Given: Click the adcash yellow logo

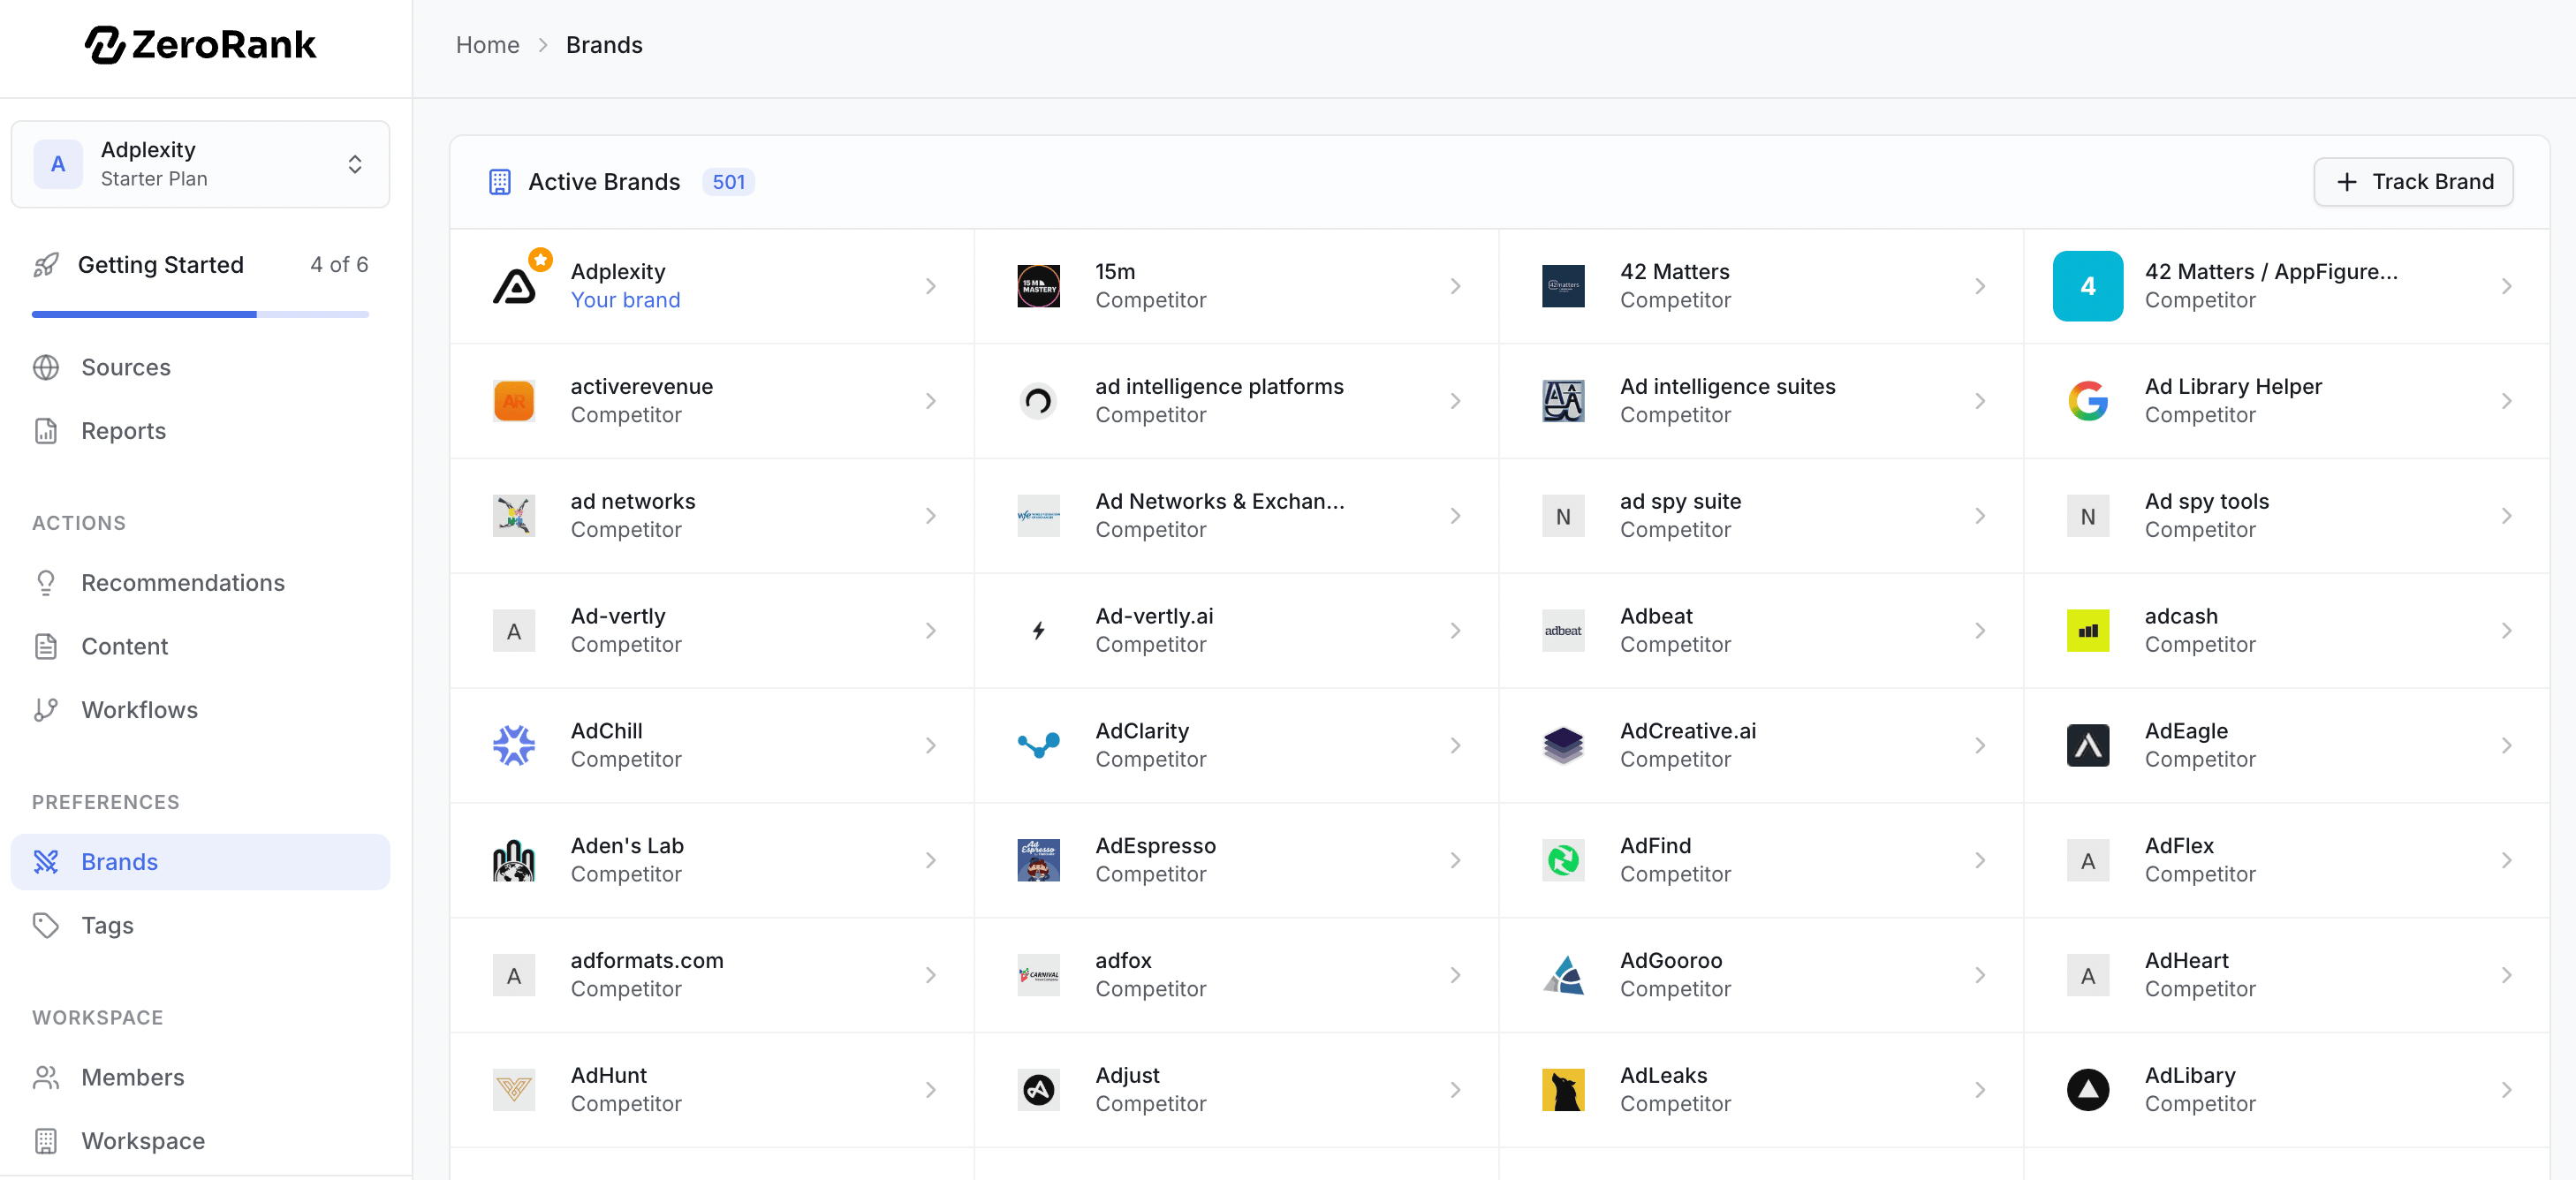Looking at the screenshot, I should (2088, 631).
